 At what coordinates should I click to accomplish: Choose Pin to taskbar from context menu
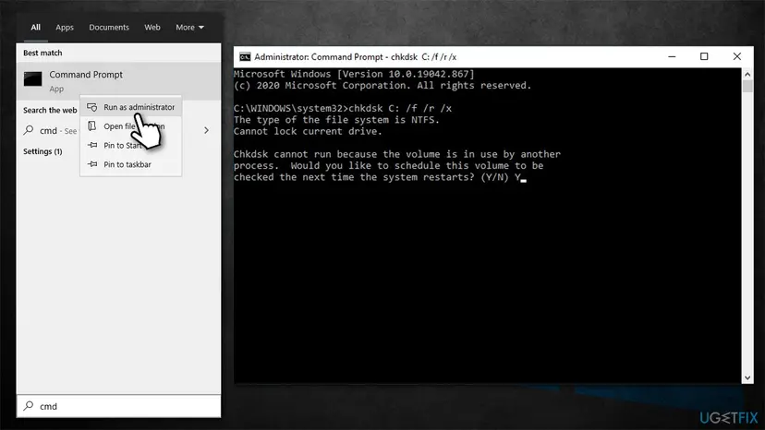[131, 164]
